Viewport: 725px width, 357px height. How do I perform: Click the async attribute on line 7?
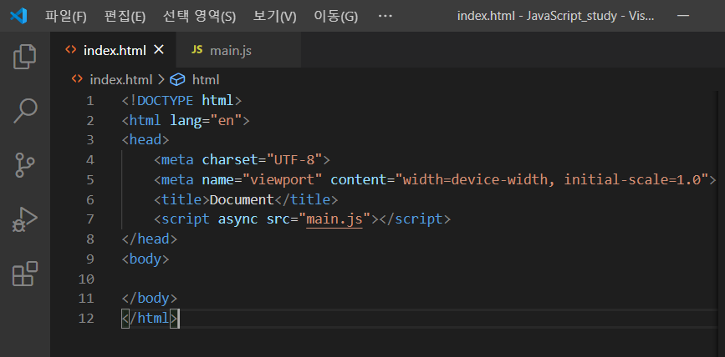pos(237,219)
